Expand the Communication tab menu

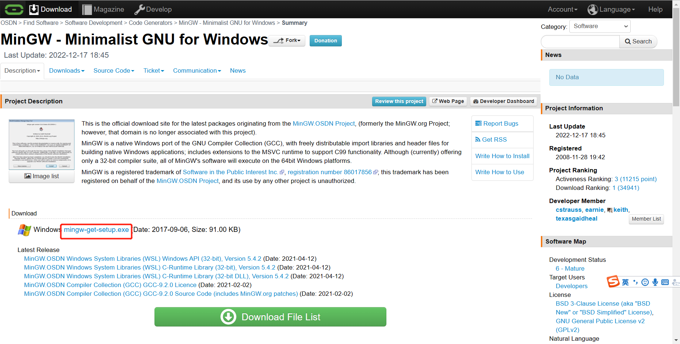pyautogui.click(x=197, y=70)
